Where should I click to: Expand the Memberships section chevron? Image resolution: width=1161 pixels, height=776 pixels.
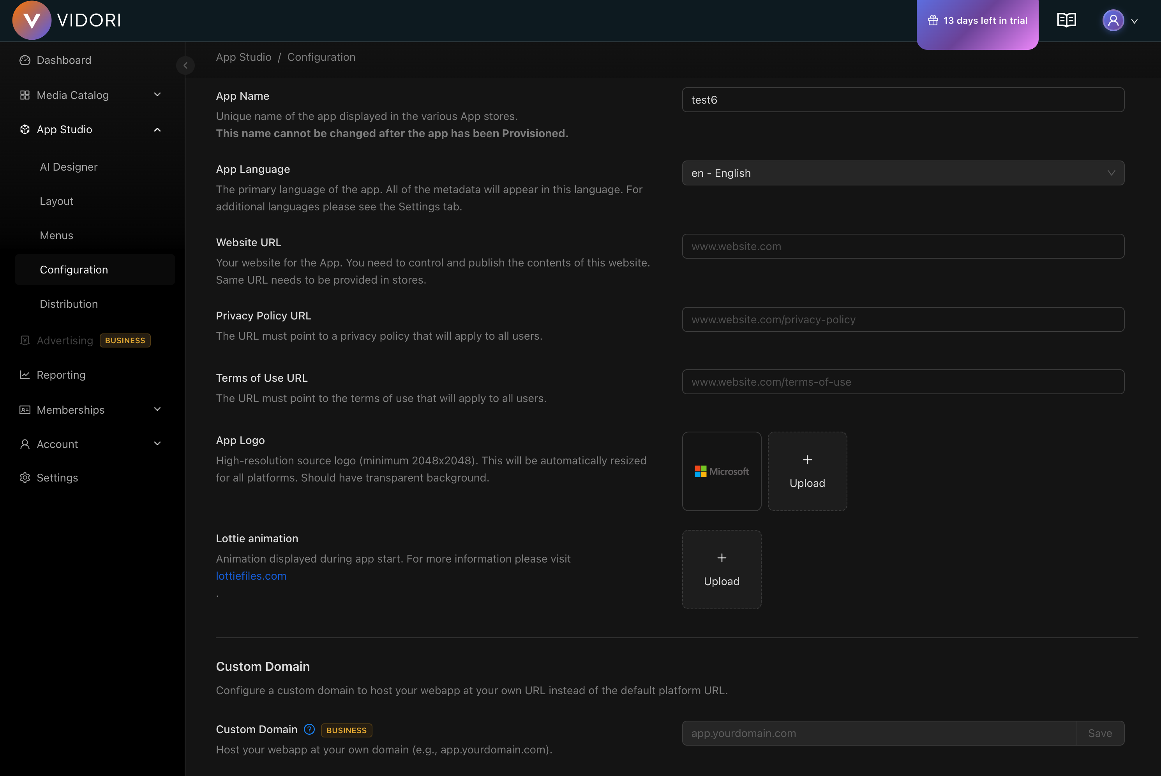click(x=157, y=409)
